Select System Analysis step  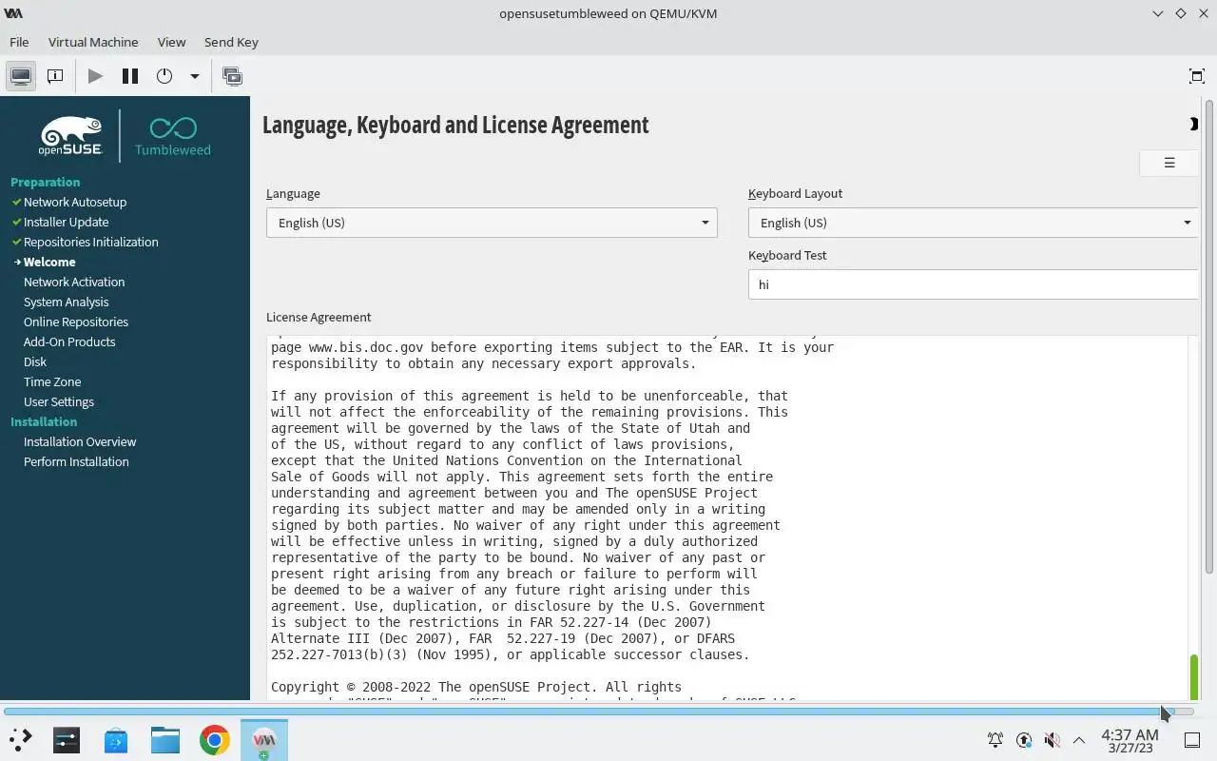(67, 302)
